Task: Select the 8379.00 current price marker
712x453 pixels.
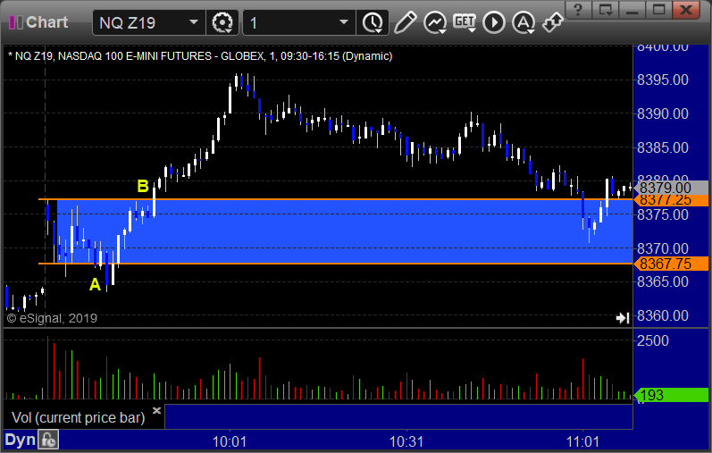Action: coord(671,188)
